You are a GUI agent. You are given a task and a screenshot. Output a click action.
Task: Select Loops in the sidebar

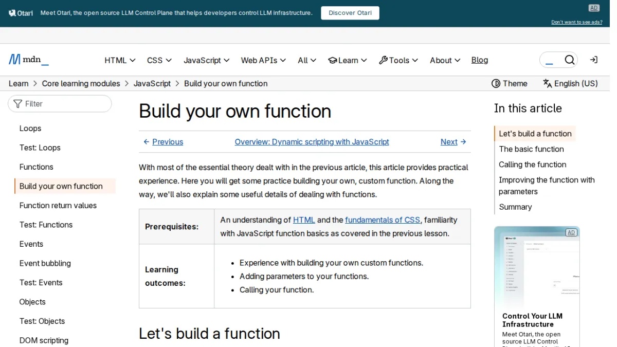[30, 129]
